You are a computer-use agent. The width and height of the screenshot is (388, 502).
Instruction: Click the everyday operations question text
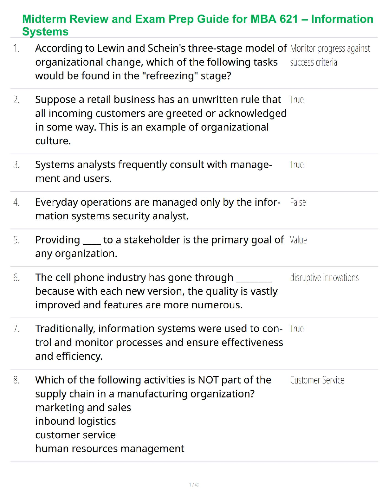pos(158,209)
